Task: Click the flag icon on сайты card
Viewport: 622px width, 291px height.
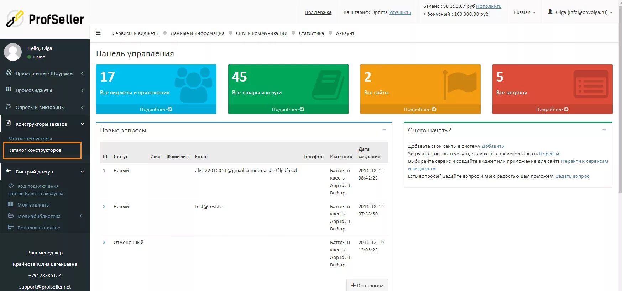Action: pyautogui.click(x=459, y=85)
